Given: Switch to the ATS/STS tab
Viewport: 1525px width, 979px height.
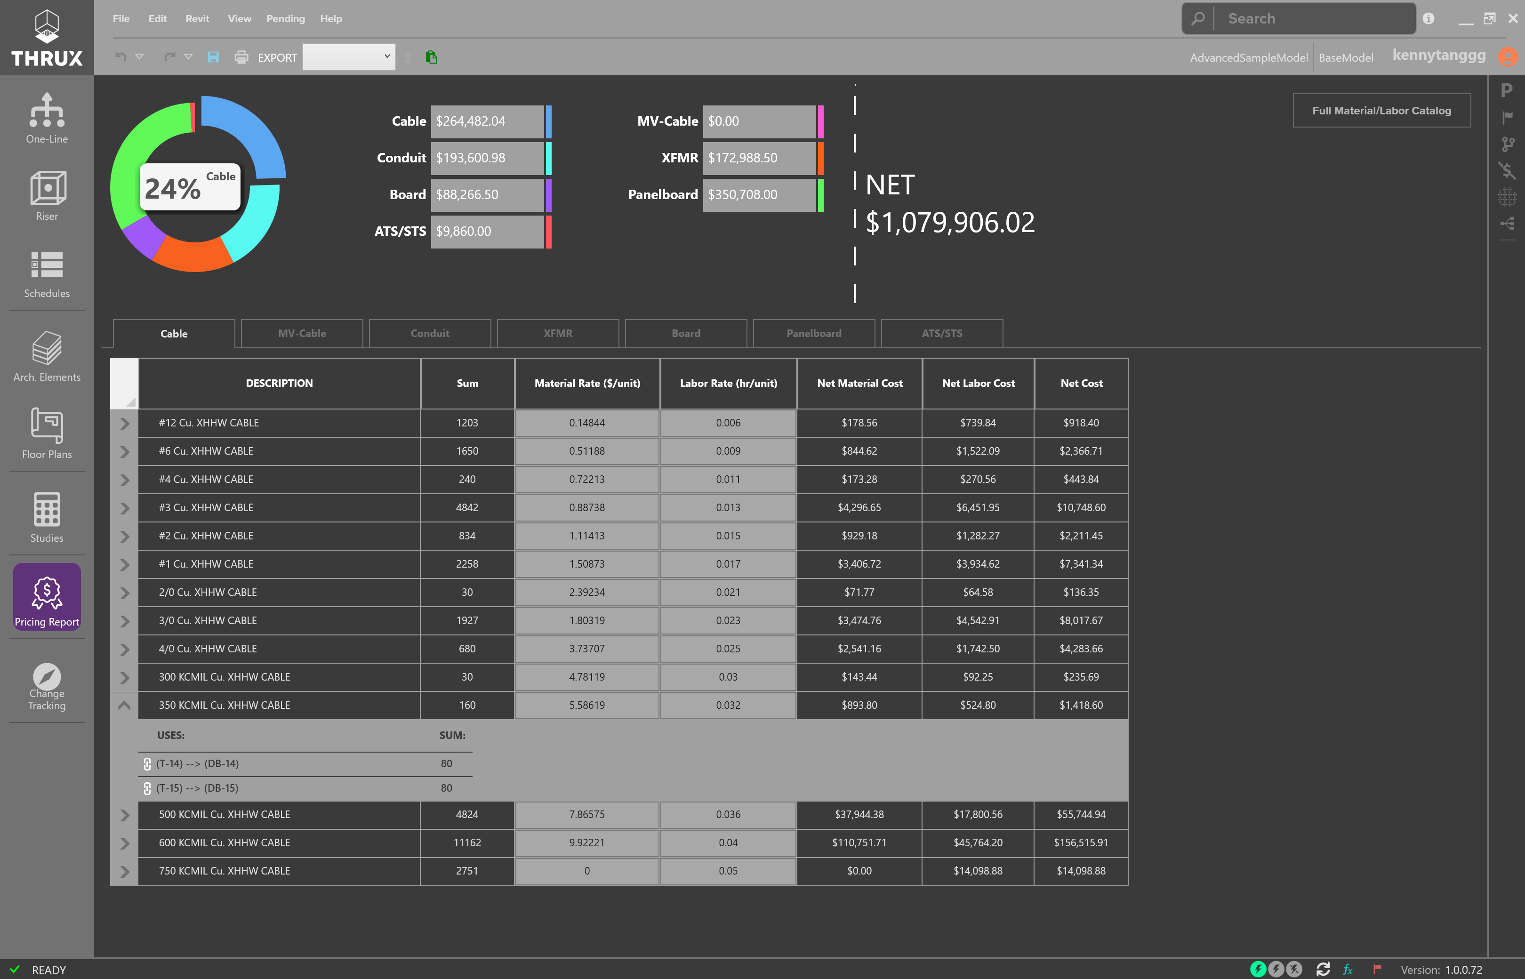Looking at the screenshot, I should click(942, 333).
